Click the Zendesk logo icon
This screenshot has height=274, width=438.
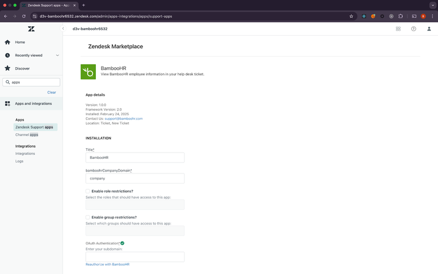(x=32, y=29)
